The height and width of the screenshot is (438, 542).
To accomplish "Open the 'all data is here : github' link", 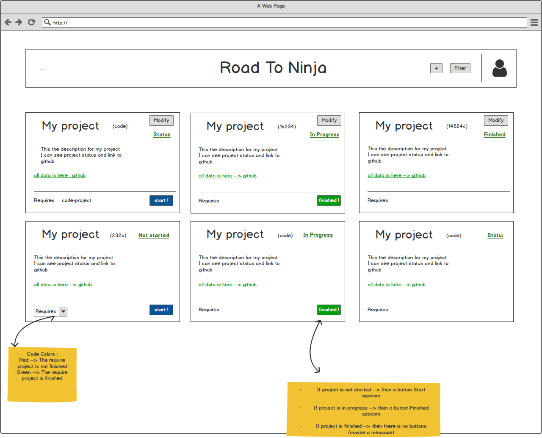I will coord(60,175).
